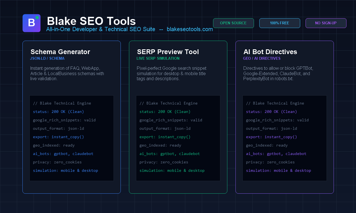Click 'output_format: json-ld' in SERP Preview card
This screenshot has width=356, height=213.
click(x=165, y=128)
